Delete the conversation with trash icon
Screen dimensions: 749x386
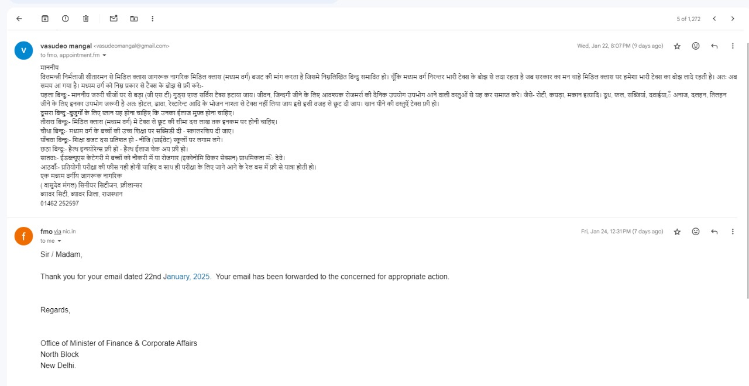click(x=86, y=19)
